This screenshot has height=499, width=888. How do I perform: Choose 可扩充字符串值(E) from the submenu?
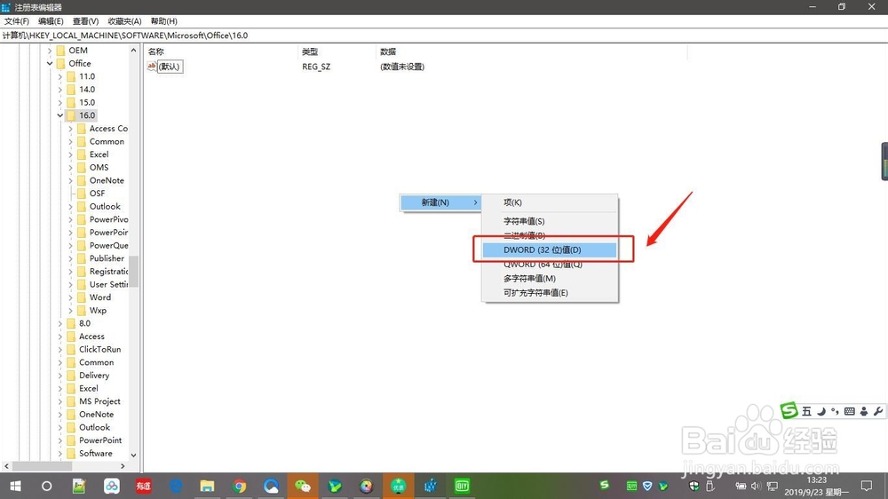click(x=550, y=292)
